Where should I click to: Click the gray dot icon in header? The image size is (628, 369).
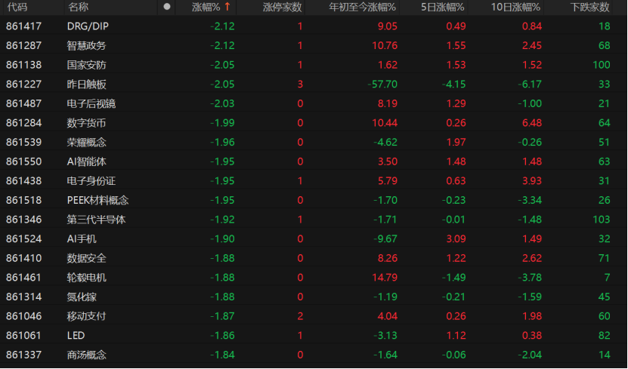click(167, 6)
